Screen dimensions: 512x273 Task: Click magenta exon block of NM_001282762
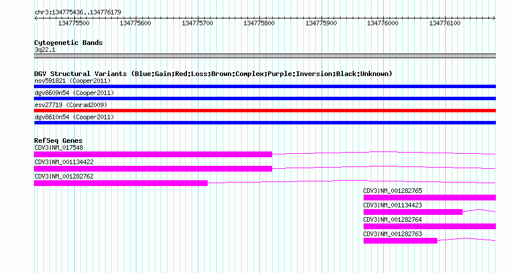(121, 183)
